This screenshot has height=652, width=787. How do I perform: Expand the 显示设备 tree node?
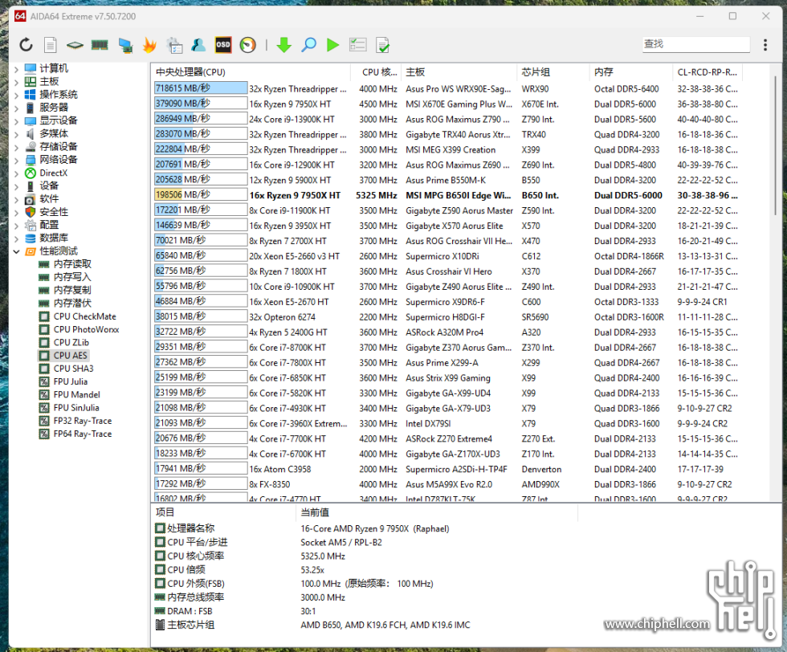click(x=17, y=121)
